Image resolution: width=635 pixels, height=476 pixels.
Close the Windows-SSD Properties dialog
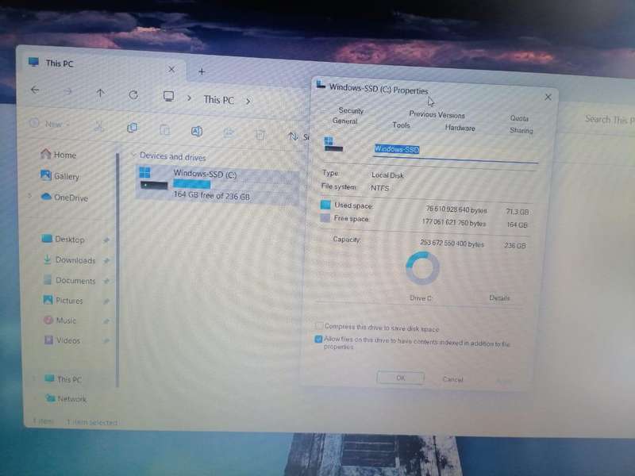[x=548, y=97]
